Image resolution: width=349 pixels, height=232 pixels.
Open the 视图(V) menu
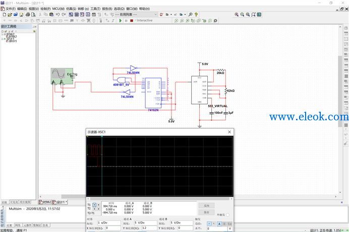[34, 9]
